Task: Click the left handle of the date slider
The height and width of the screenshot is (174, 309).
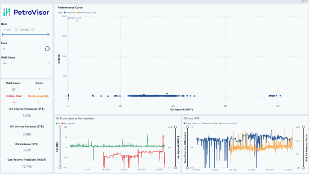Action: point(2,35)
